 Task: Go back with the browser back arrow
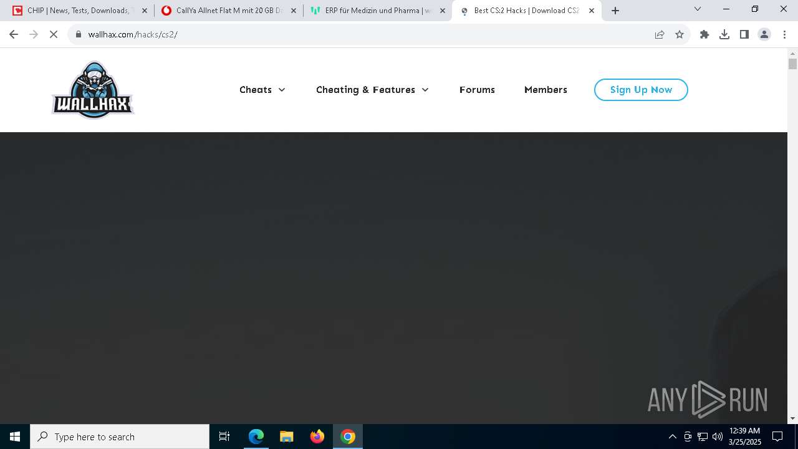click(14, 34)
